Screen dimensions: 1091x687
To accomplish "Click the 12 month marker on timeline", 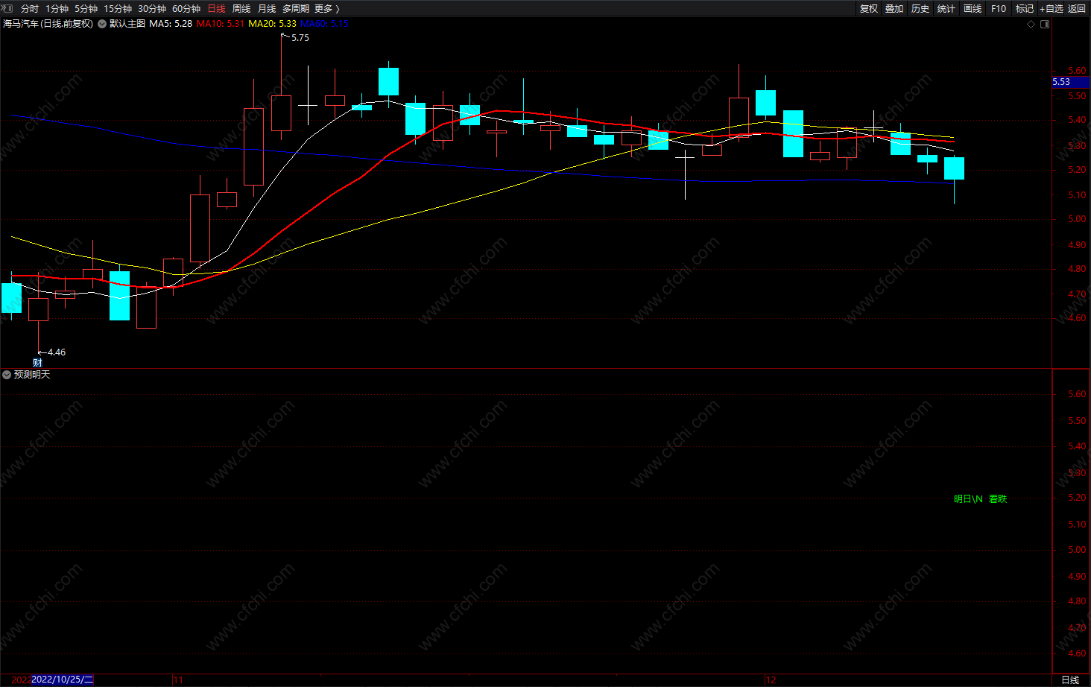I will point(771,680).
